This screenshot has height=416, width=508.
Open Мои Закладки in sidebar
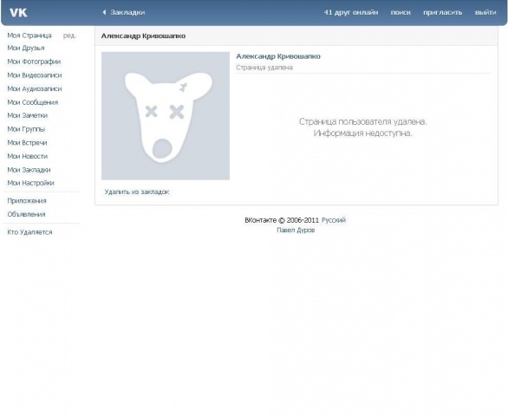coord(29,170)
